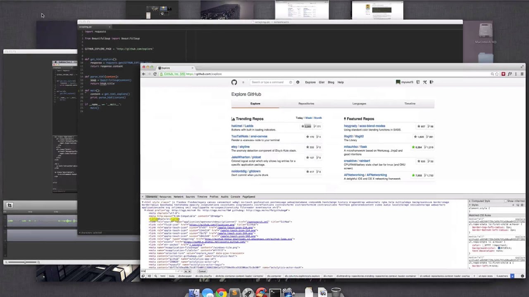Viewport: 529px width, 297px height.
Task: Open Google Chrome from the Dock
Action: 222,293
